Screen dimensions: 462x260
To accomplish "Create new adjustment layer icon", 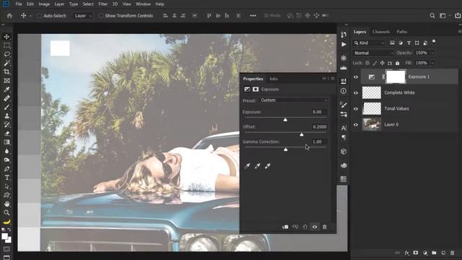I will tap(425, 253).
